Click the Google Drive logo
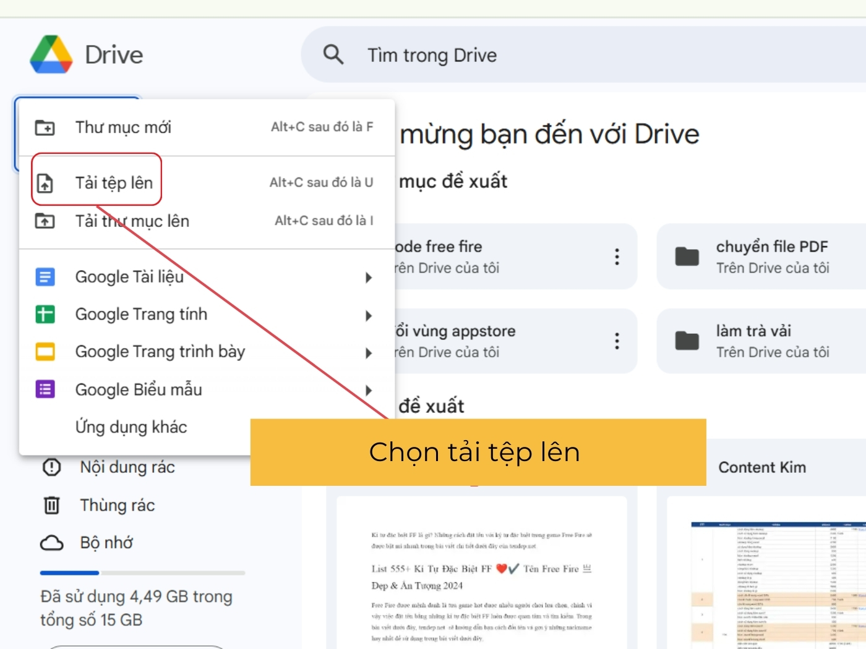This screenshot has width=866, height=649. click(51, 54)
